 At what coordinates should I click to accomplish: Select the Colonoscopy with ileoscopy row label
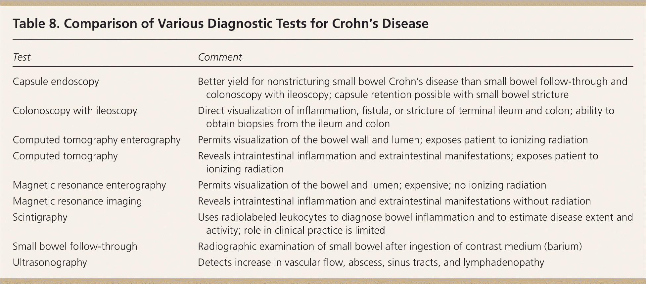[x=75, y=111]
